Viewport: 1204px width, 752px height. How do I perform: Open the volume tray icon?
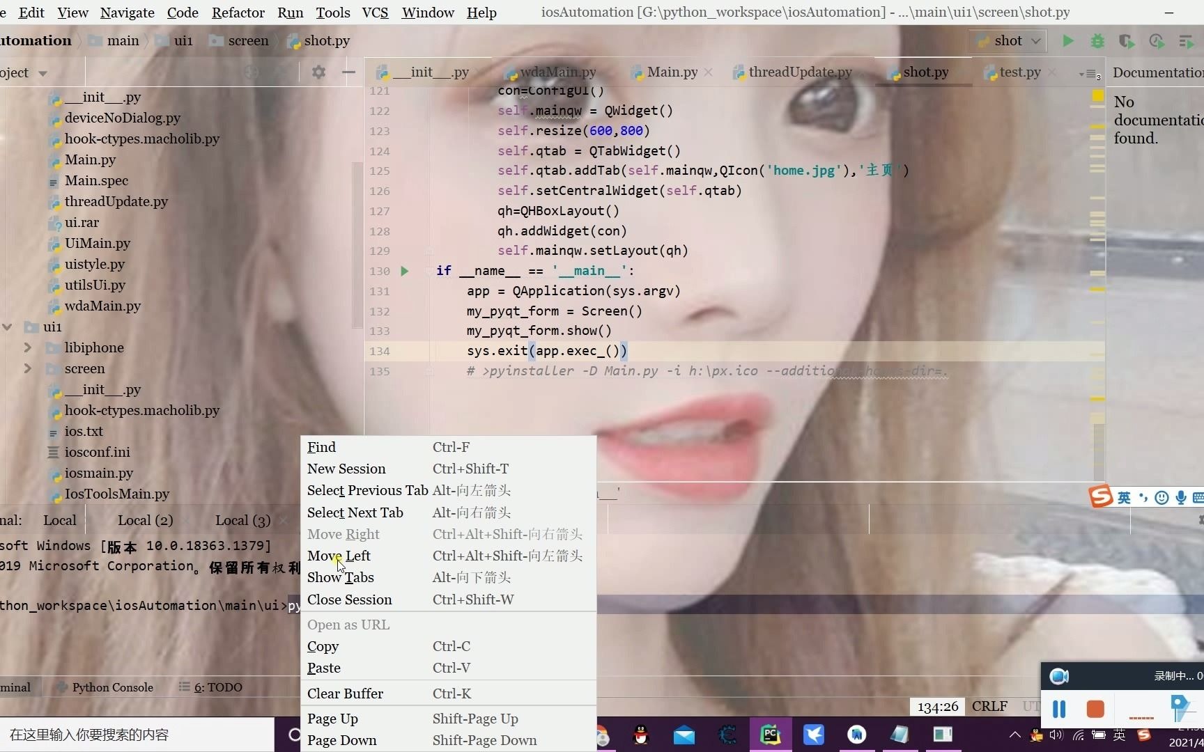tap(1056, 735)
